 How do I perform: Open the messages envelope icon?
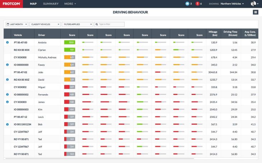tap(187, 4)
